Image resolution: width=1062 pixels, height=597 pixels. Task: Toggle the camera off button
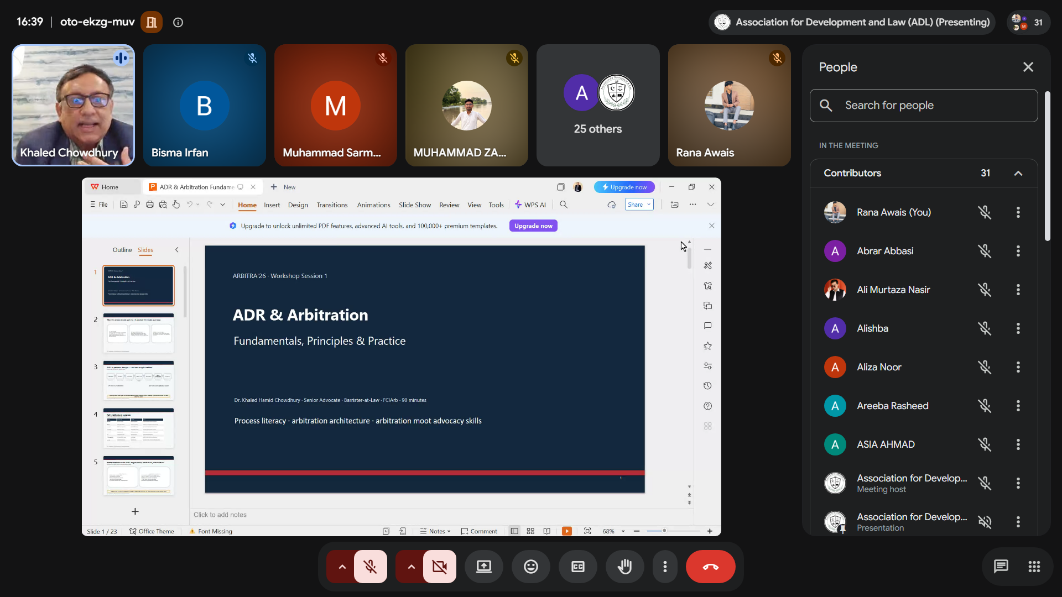[x=440, y=567]
